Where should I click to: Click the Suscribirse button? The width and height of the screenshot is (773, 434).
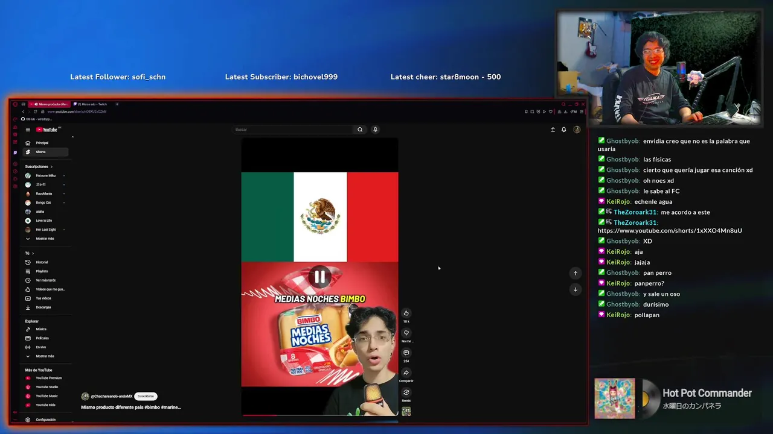pos(146,396)
